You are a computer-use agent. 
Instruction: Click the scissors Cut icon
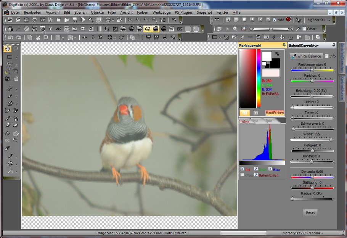click(x=37, y=37)
